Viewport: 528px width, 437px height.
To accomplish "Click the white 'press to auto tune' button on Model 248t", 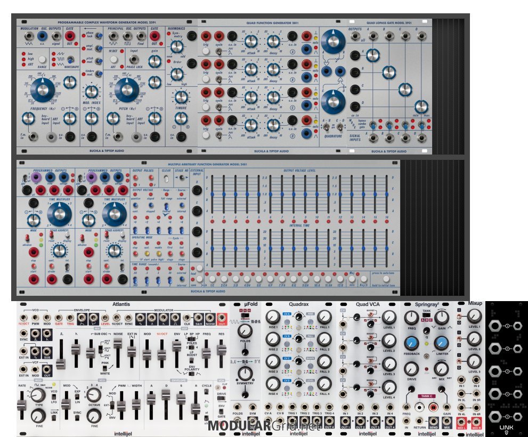I will coord(386,279).
